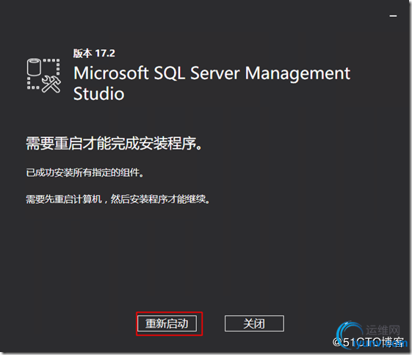This screenshot has height=355, width=412.
Task: Click the 重新启动 restart button
Action: click(167, 323)
